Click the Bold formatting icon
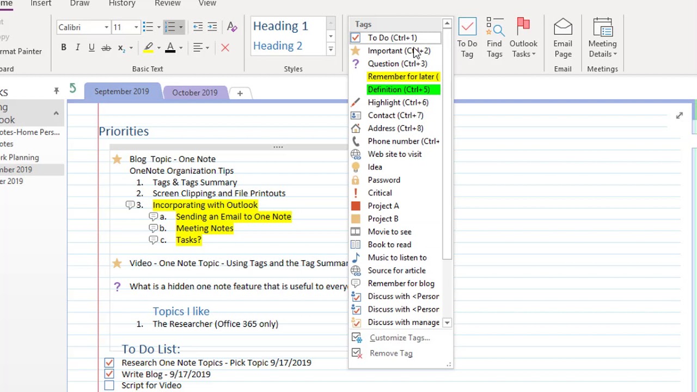Screen dimensions: 697x392 [x=63, y=47]
